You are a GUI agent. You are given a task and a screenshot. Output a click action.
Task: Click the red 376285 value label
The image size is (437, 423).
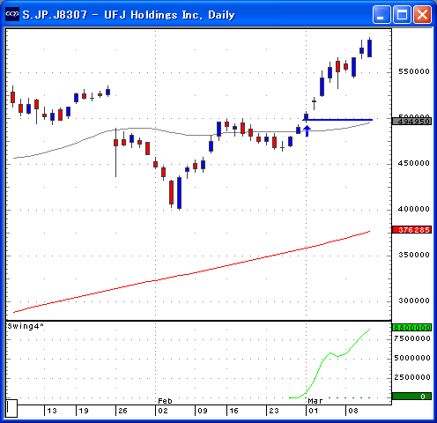coord(411,230)
